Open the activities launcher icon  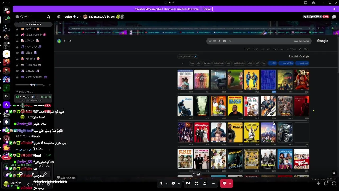(197, 183)
